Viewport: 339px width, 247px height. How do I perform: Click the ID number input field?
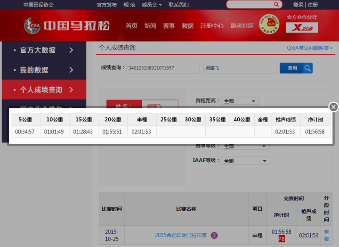click(x=163, y=68)
